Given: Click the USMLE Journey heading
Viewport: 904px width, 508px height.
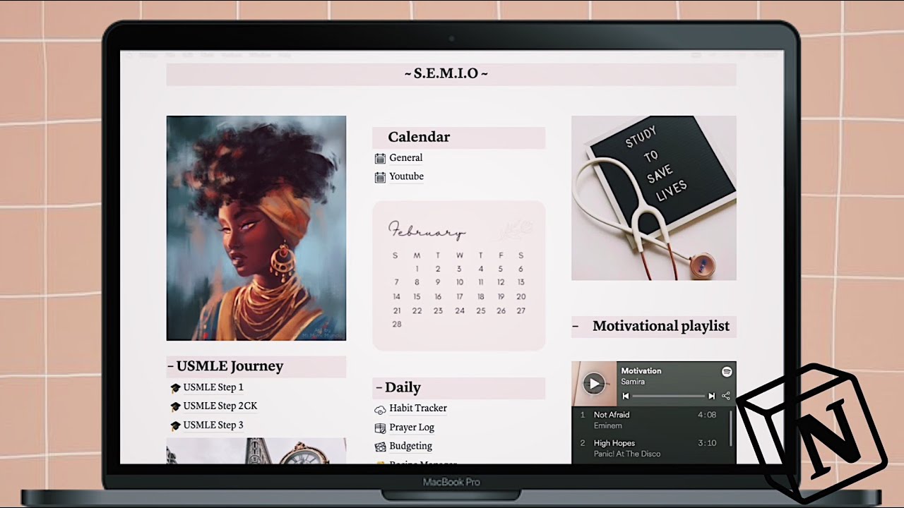Looking at the screenshot, I should coord(230,366).
